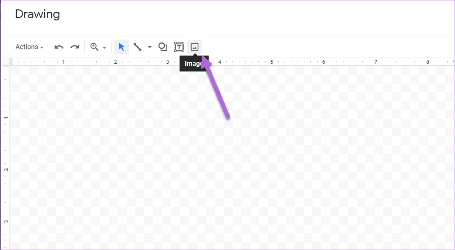The width and height of the screenshot is (455, 250).
Task: Select the Zoom magnifier tool
Action: 95,47
